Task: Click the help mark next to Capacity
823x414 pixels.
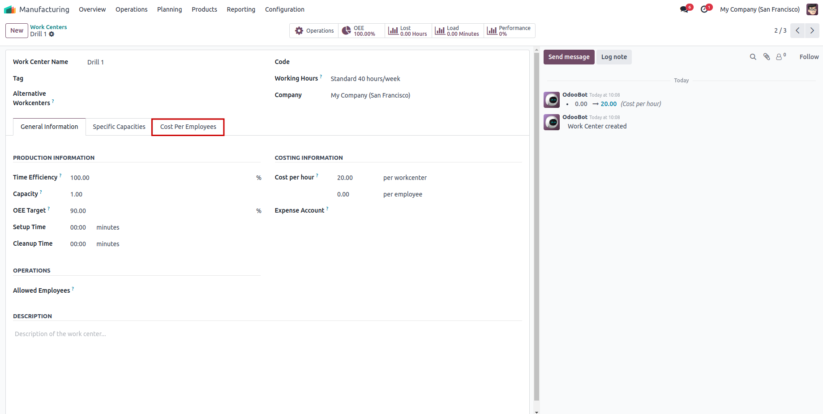Action: [41, 192]
